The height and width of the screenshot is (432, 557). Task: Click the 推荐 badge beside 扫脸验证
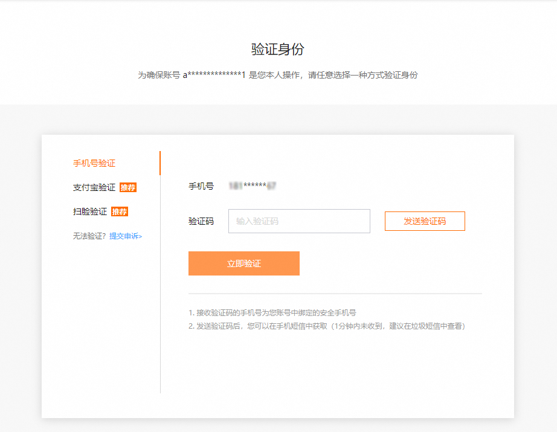point(120,211)
